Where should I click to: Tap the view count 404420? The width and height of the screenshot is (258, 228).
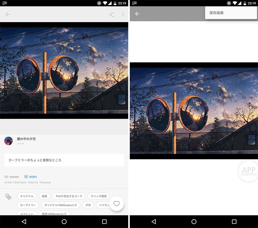[x=14, y=177]
